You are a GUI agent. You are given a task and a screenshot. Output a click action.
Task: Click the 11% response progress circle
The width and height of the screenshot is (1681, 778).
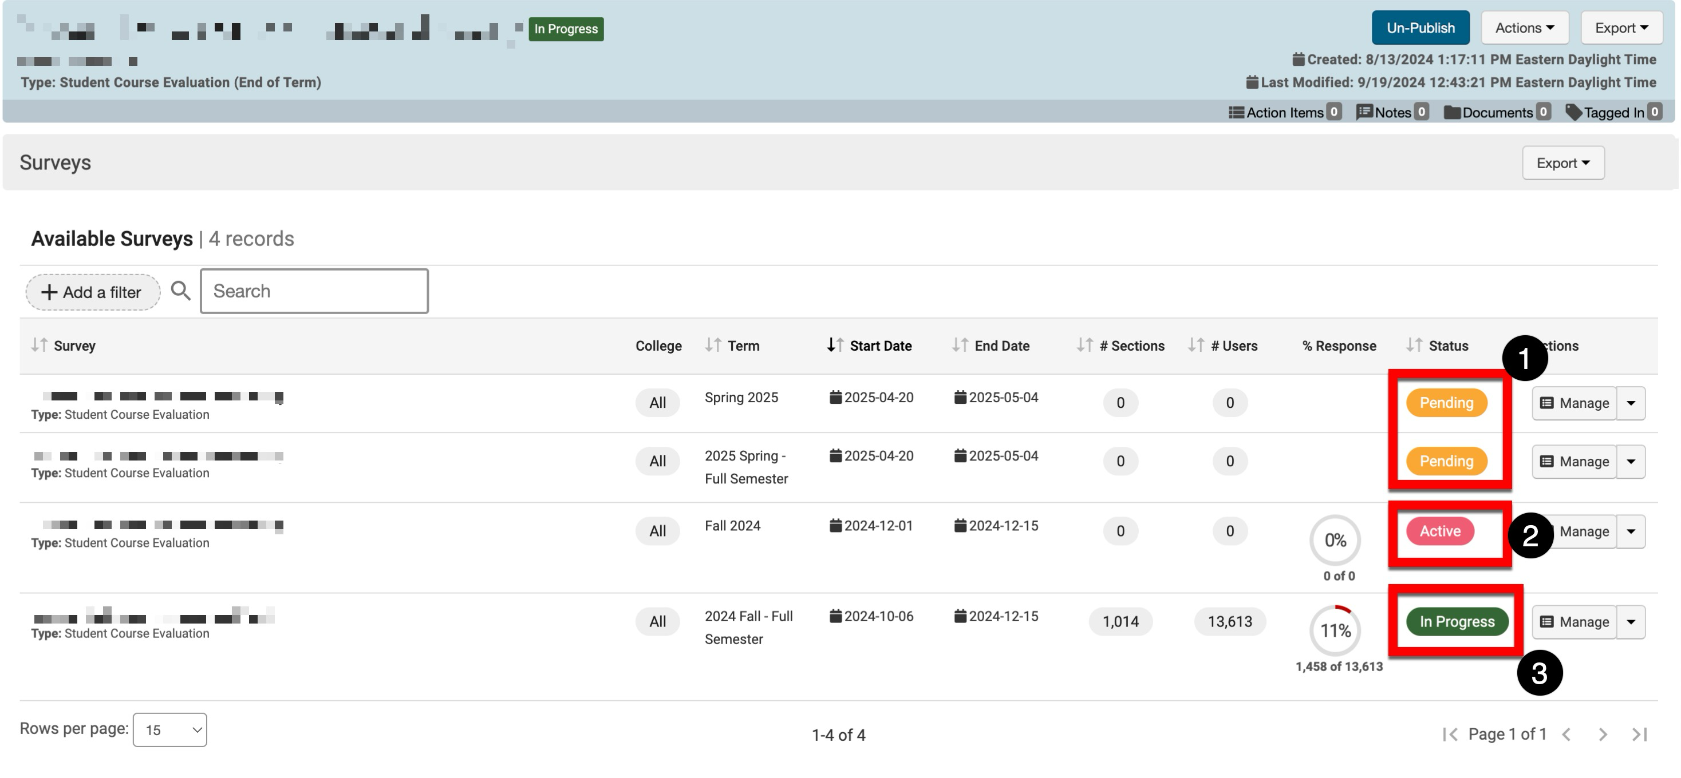[x=1335, y=630]
